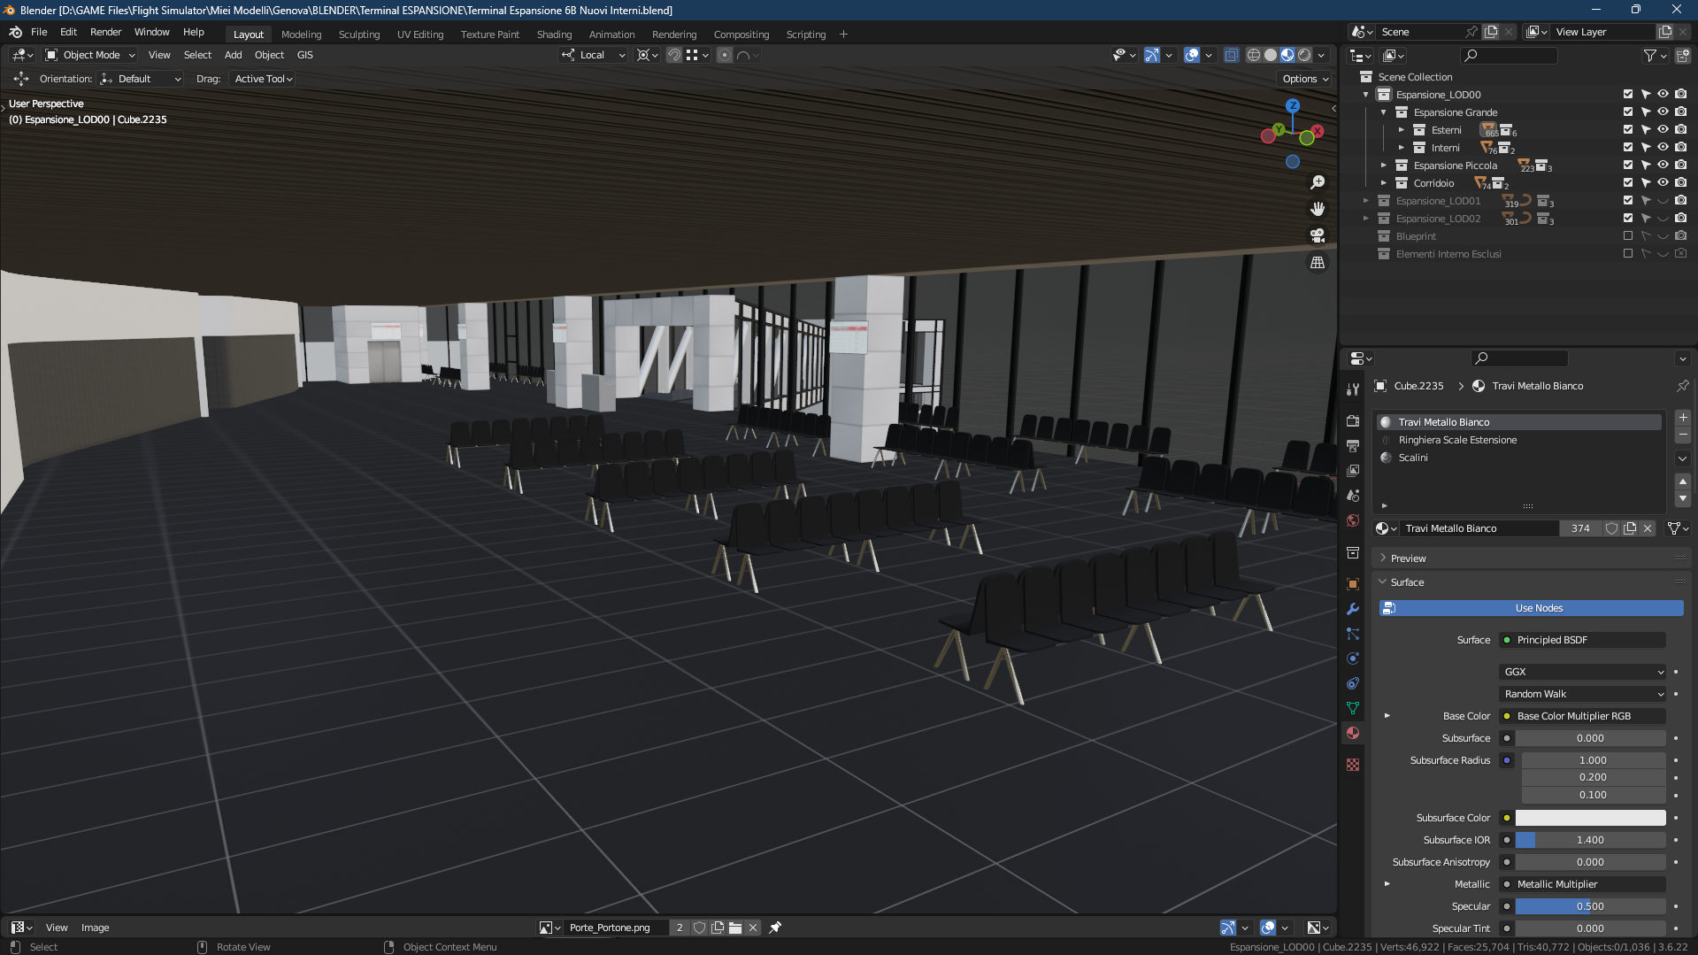Click the Principled BSDF surface shader button

1582,640
